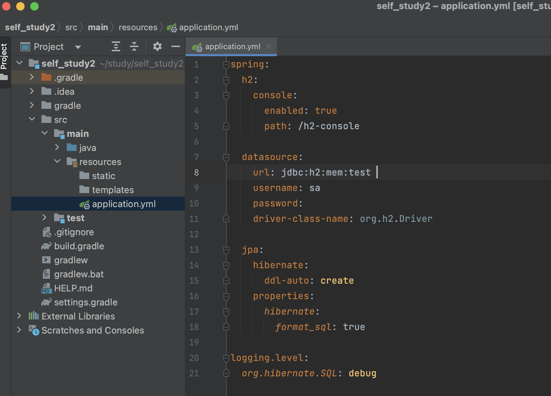Collapse the self_study2 project root

coord(20,63)
